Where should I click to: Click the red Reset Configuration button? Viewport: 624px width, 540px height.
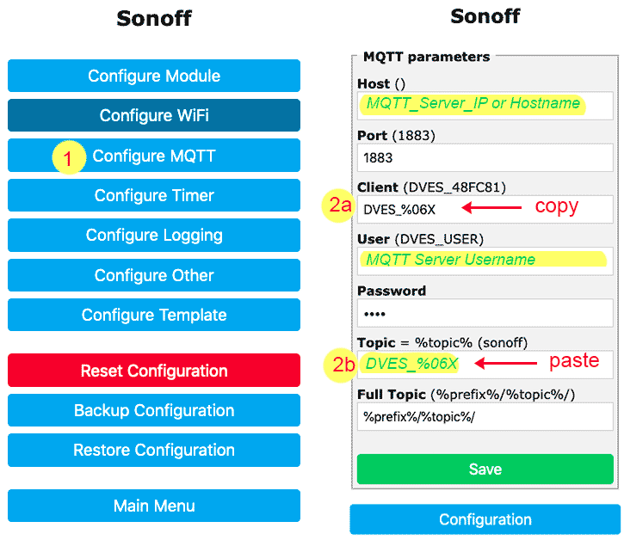point(153,371)
